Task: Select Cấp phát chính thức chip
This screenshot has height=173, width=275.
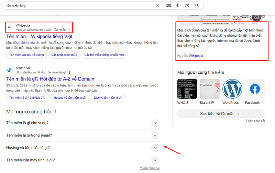Action: 64,55
